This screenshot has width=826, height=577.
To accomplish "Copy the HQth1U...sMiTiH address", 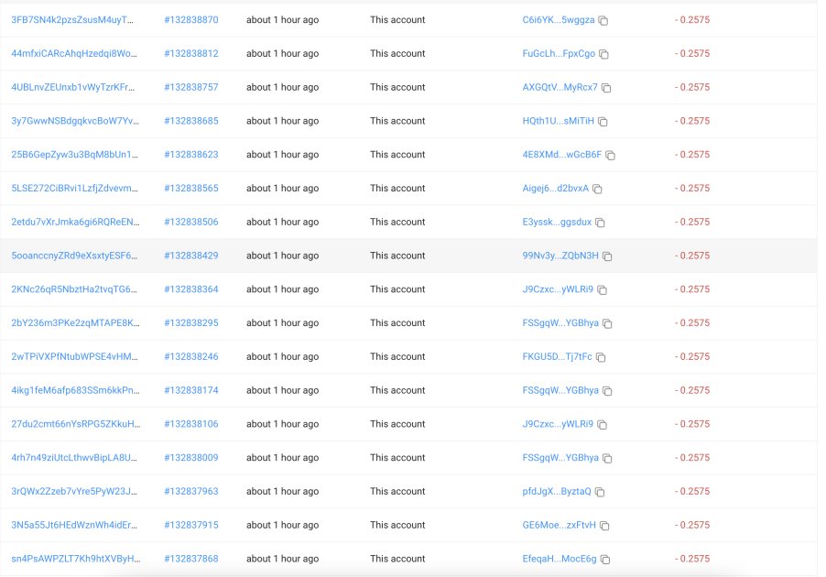I will (x=603, y=122).
